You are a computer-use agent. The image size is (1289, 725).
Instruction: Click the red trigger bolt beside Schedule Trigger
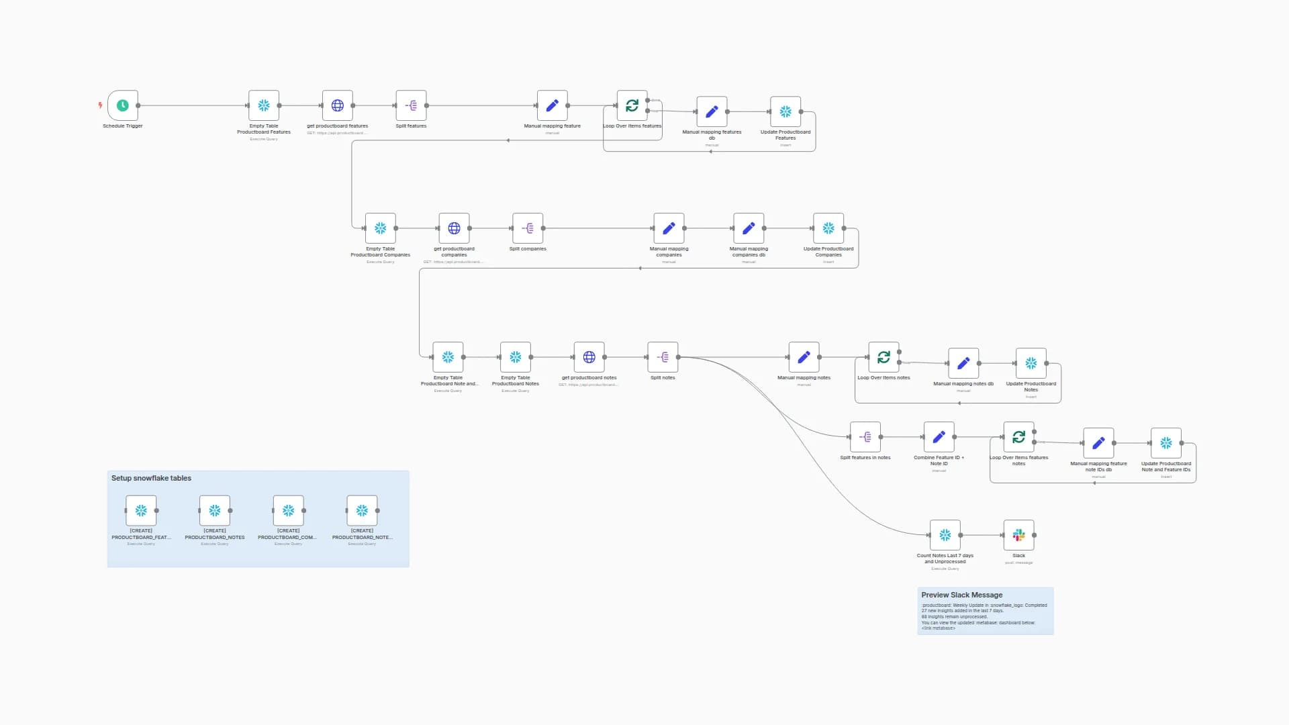tap(100, 105)
